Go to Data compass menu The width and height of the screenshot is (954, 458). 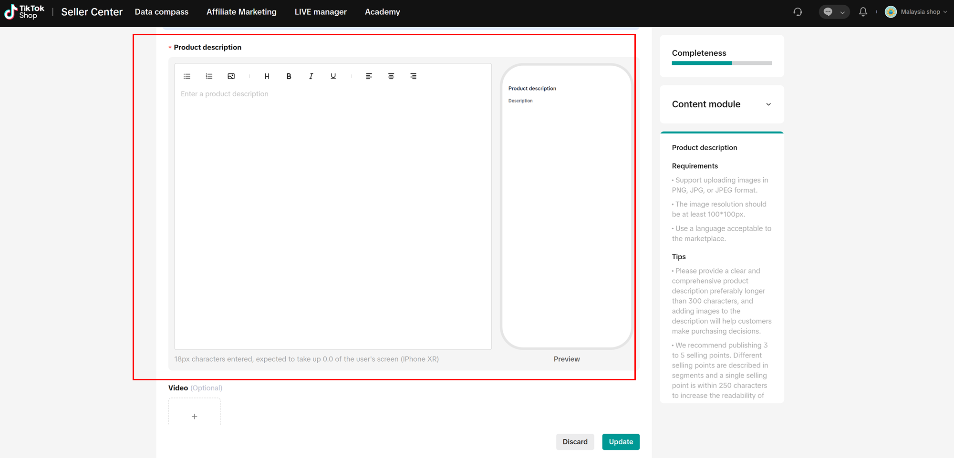click(x=161, y=12)
